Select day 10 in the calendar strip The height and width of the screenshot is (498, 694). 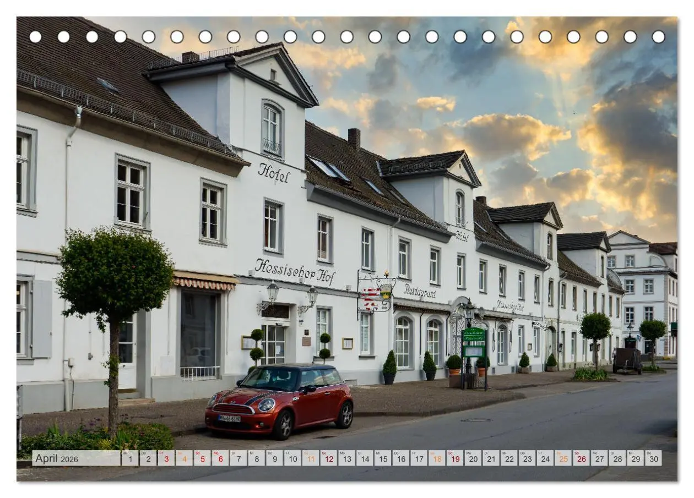292,458
